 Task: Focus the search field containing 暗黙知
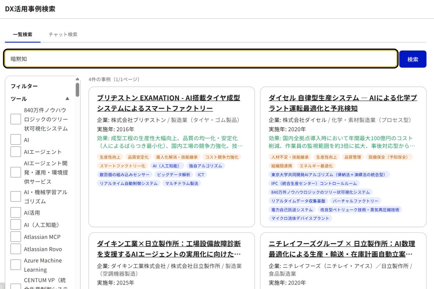201,59
